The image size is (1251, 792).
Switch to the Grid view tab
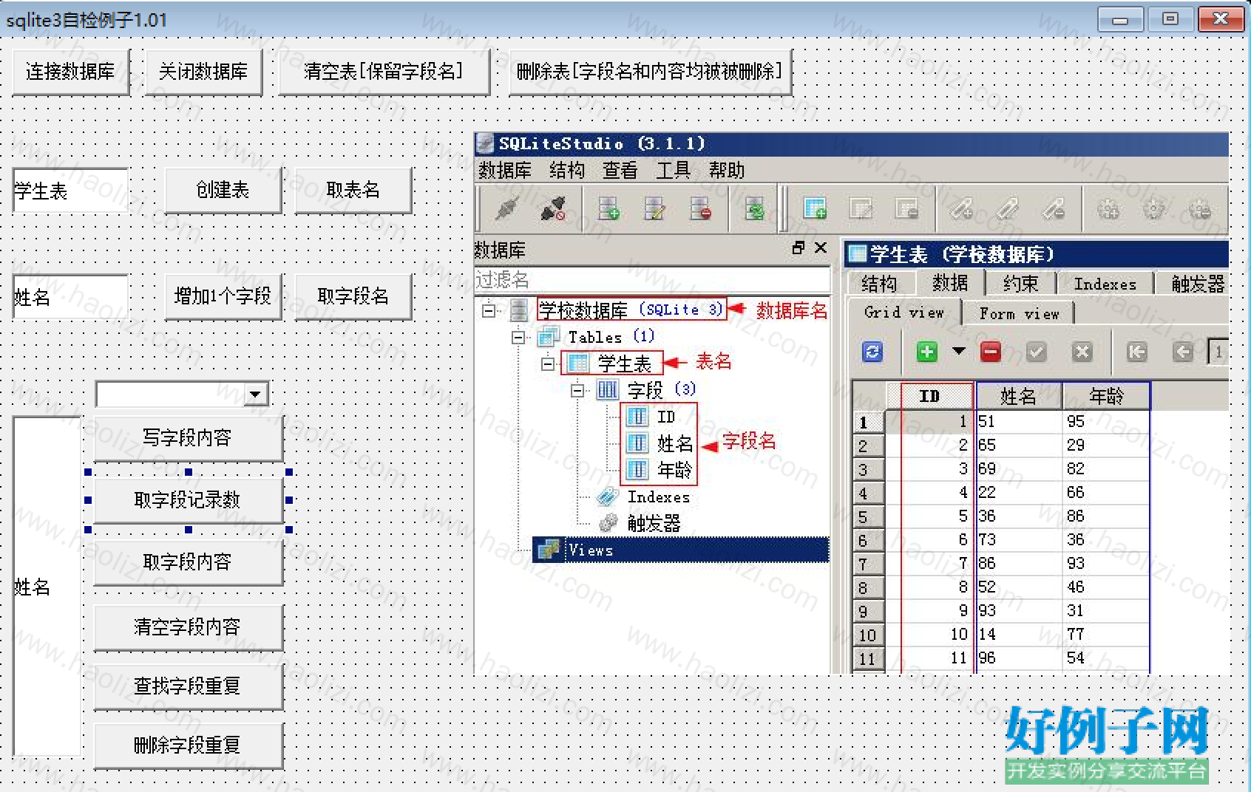[903, 313]
